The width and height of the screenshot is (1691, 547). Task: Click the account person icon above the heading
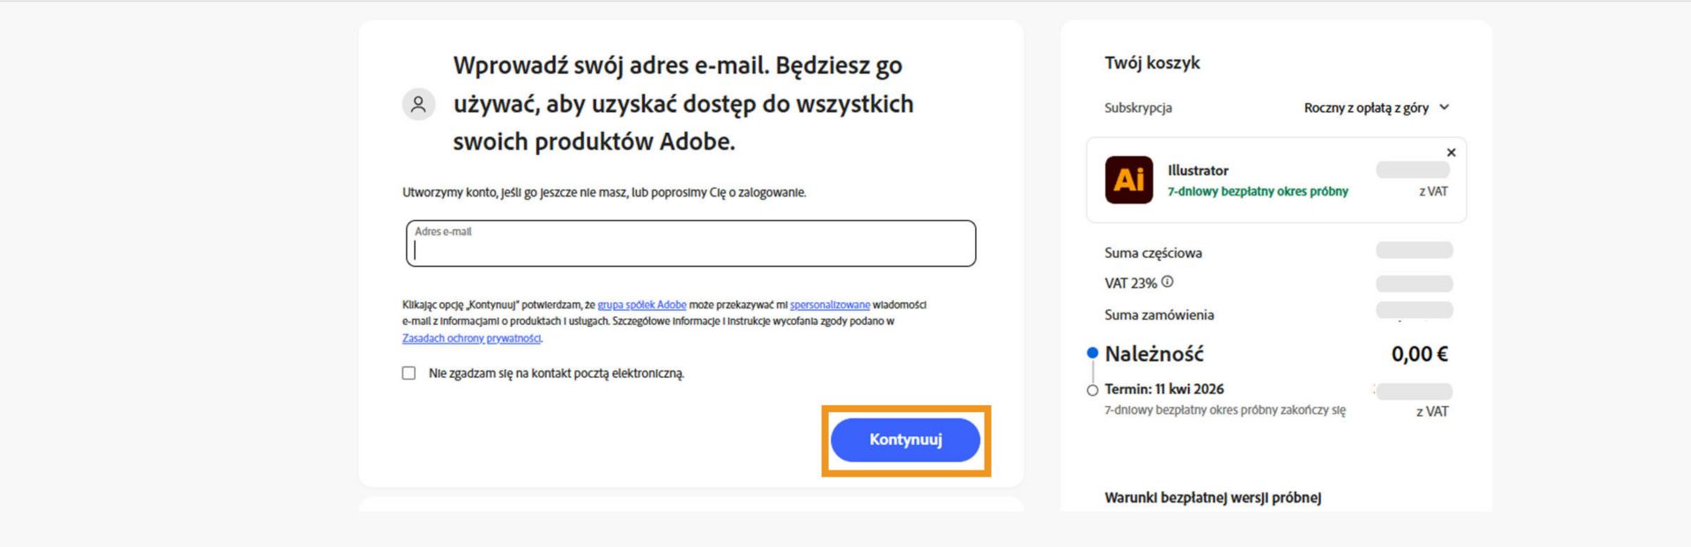[418, 103]
